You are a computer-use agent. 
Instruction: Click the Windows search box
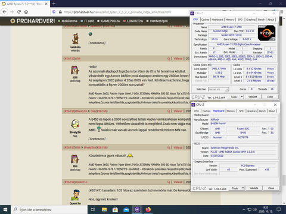[x=49, y=210]
